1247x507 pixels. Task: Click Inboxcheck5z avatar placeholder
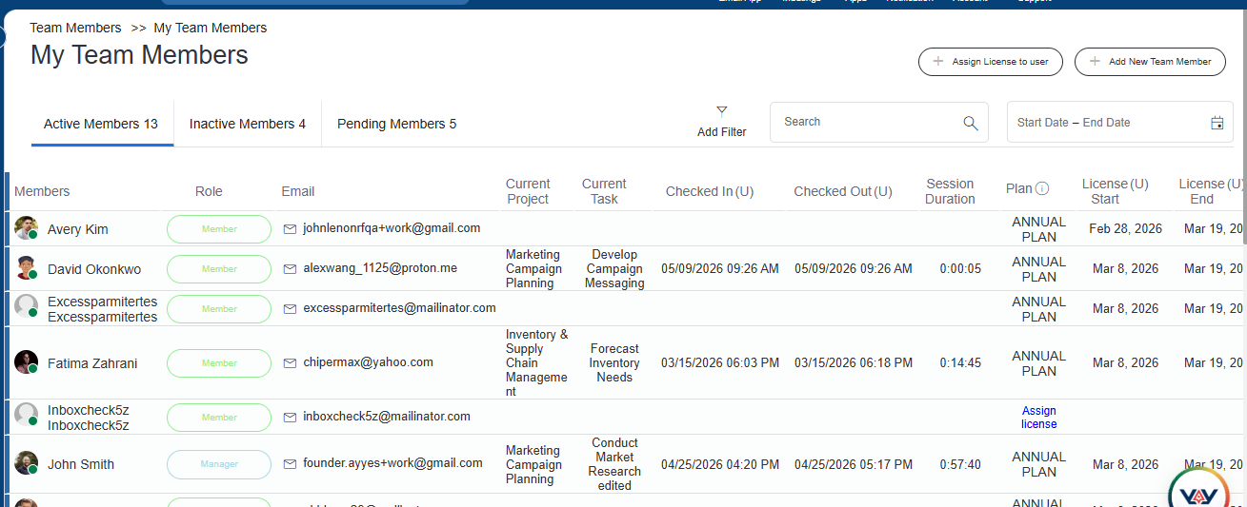26,415
